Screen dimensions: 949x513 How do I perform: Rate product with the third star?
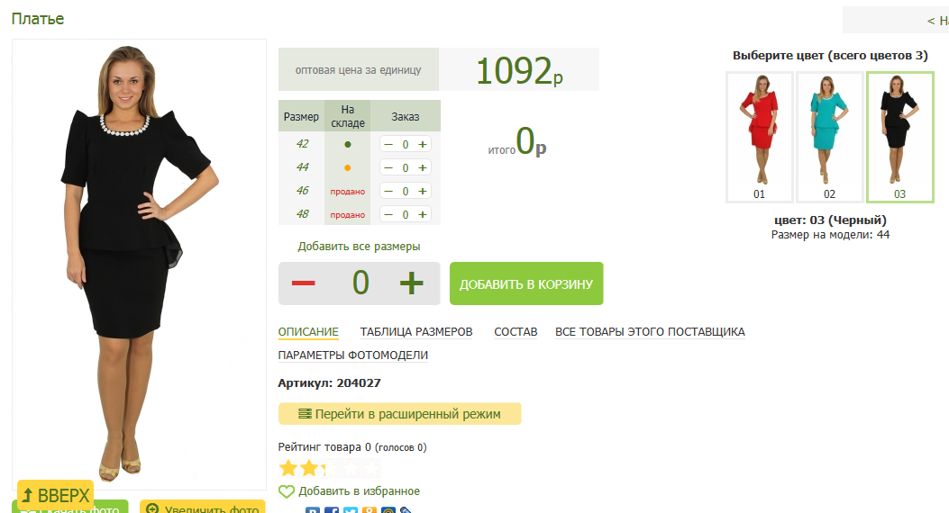[330, 468]
